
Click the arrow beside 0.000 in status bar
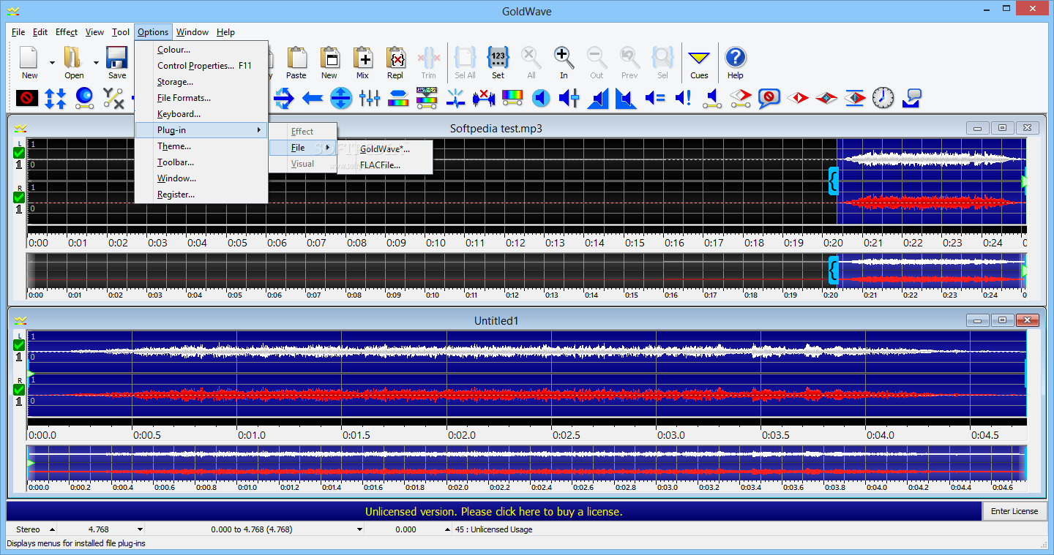point(448,529)
